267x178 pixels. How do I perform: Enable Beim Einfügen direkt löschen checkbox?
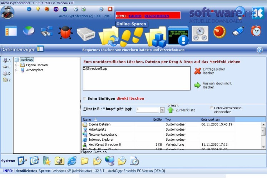click(85, 98)
